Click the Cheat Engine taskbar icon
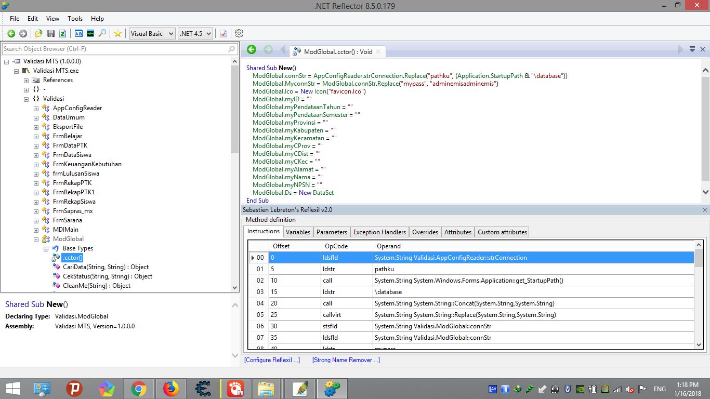This screenshot has width=710, height=399. 203,389
